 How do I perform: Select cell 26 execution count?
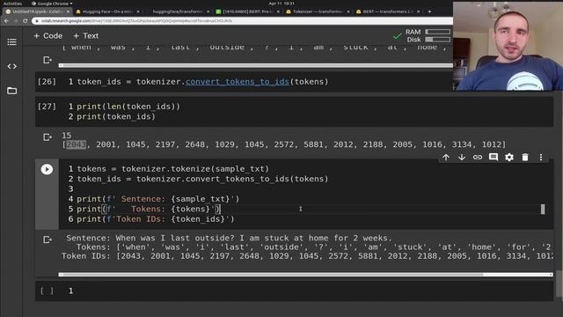click(47, 82)
